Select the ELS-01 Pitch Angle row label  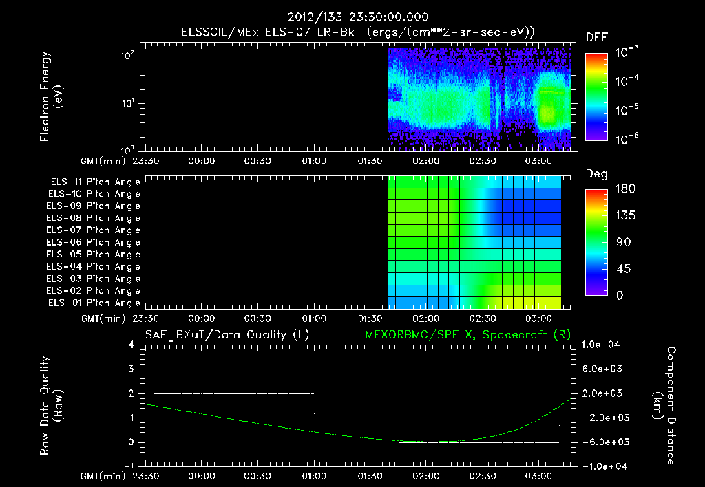94,303
